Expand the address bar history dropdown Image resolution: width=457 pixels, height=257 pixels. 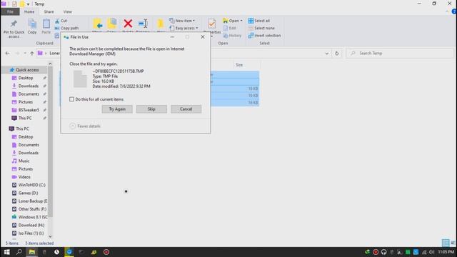327,54
